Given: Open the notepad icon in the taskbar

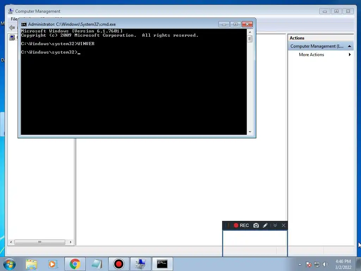Looking at the screenshot, I should [97, 264].
